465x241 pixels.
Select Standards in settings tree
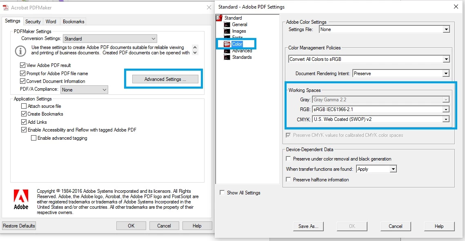tap(242, 57)
